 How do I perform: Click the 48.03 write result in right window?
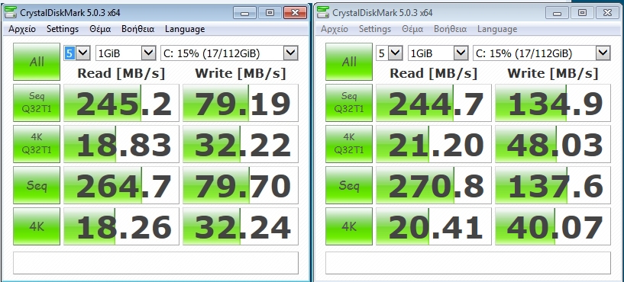(553, 144)
